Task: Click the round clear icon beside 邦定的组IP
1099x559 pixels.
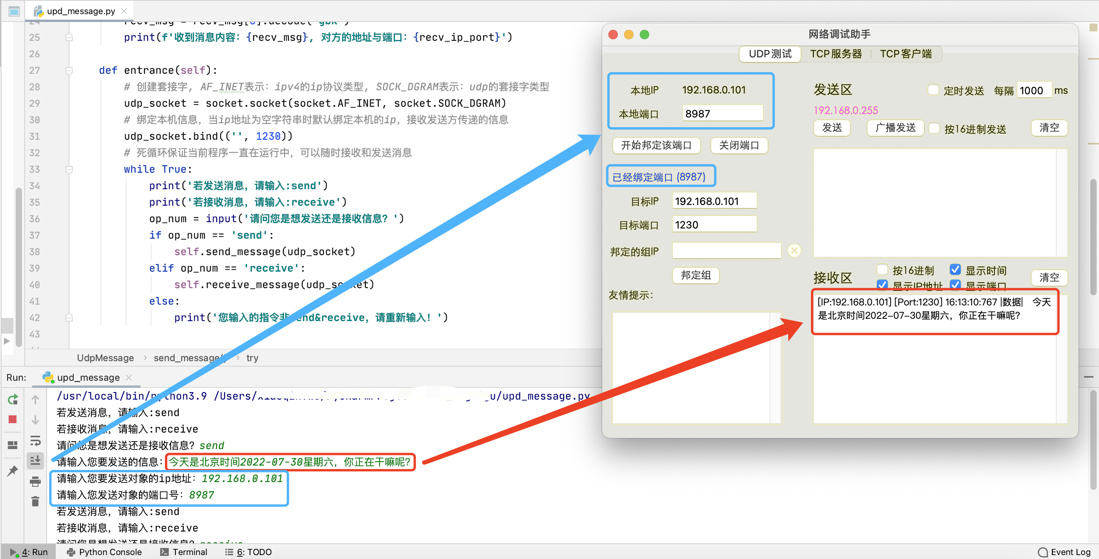Action: [x=794, y=250]
